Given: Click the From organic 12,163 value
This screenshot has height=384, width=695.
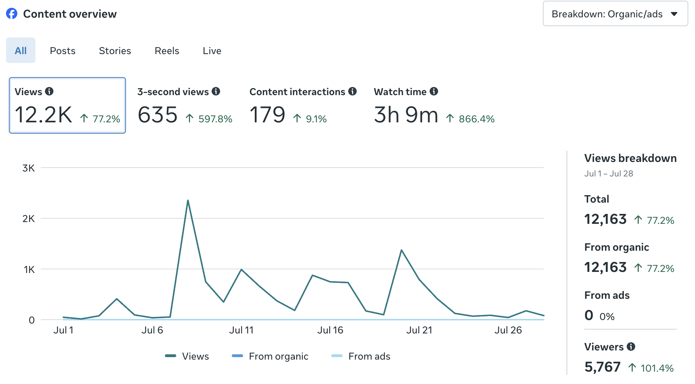Looking at the screenshot, I should [605, 267].
